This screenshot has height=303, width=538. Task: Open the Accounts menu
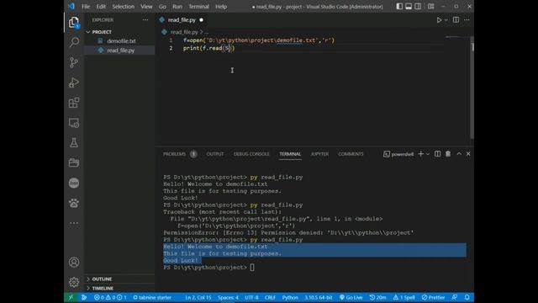(x=74, y=262)
